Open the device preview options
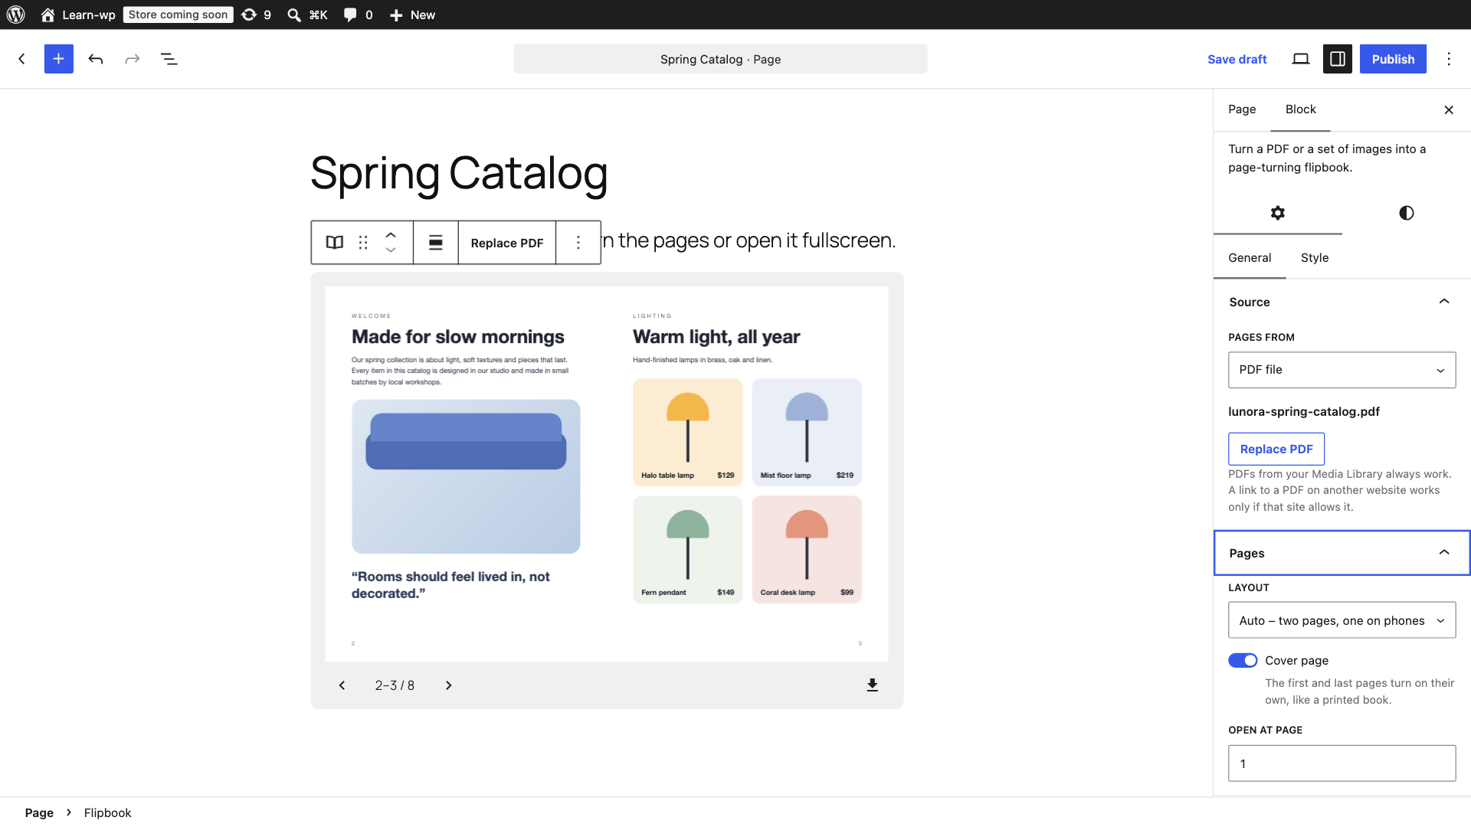 tap(1301, 59)
